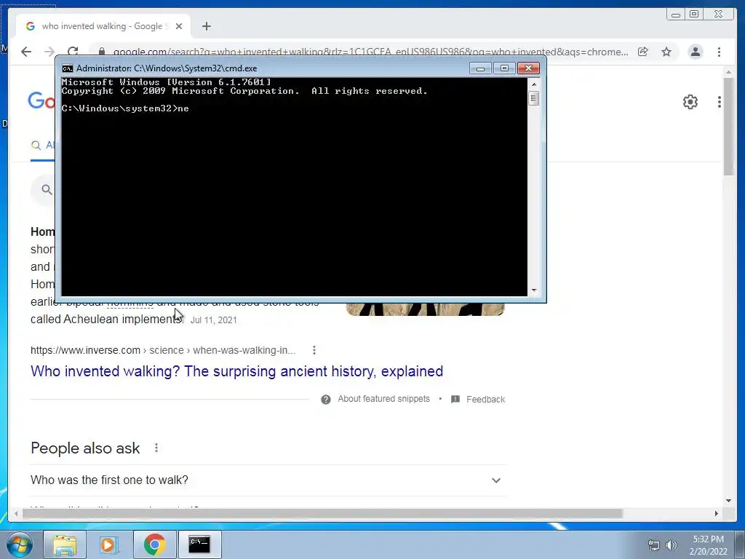This screenshot has width=745, height=559.
Task: Minimize the cmd.exe window
Action: pyautogui.click(x=480, y=68)
